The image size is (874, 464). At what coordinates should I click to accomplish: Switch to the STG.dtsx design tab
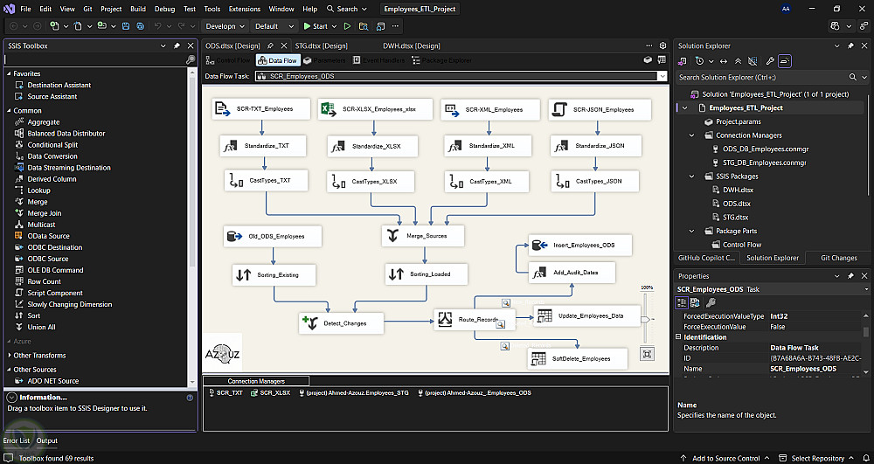(321, 45)
